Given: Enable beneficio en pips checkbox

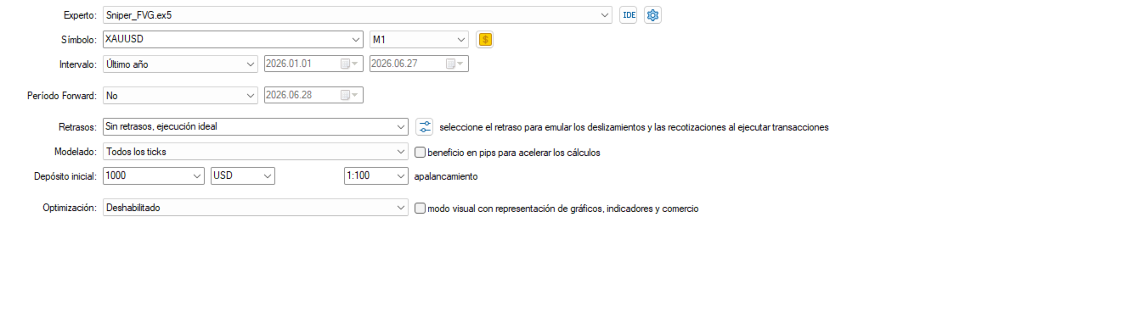Looking at the screenshot, I should point(420,153).
